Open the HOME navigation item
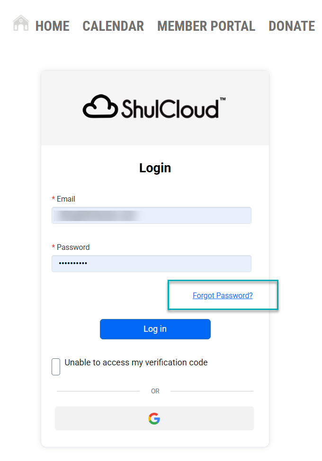 coord(52,26)
